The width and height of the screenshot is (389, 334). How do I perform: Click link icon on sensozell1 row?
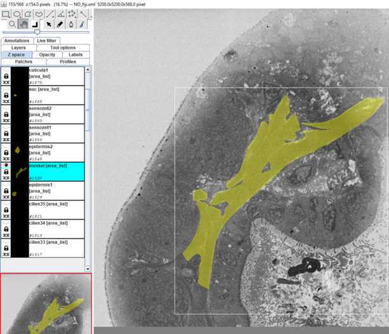6,139
